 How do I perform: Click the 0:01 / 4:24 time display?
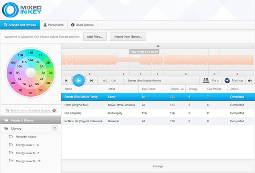pos(110,81)
